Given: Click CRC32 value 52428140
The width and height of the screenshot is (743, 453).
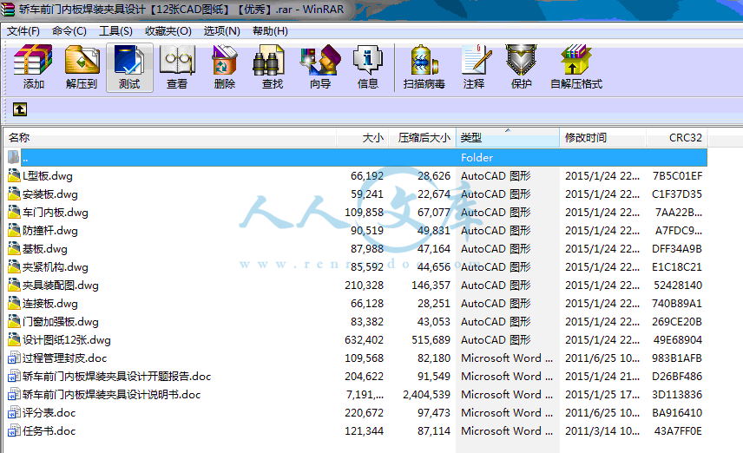Looking at the screenshot, I should point(678,286).
